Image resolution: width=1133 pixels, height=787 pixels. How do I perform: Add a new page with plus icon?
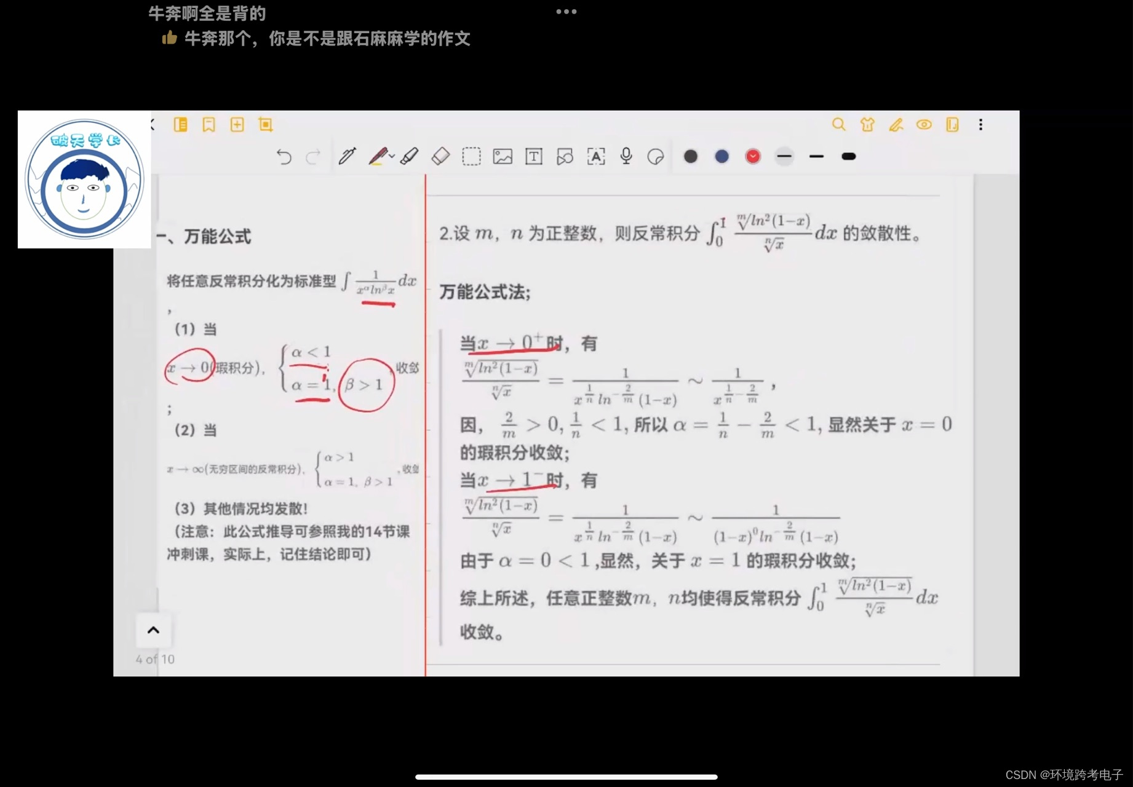pos(237,125)
